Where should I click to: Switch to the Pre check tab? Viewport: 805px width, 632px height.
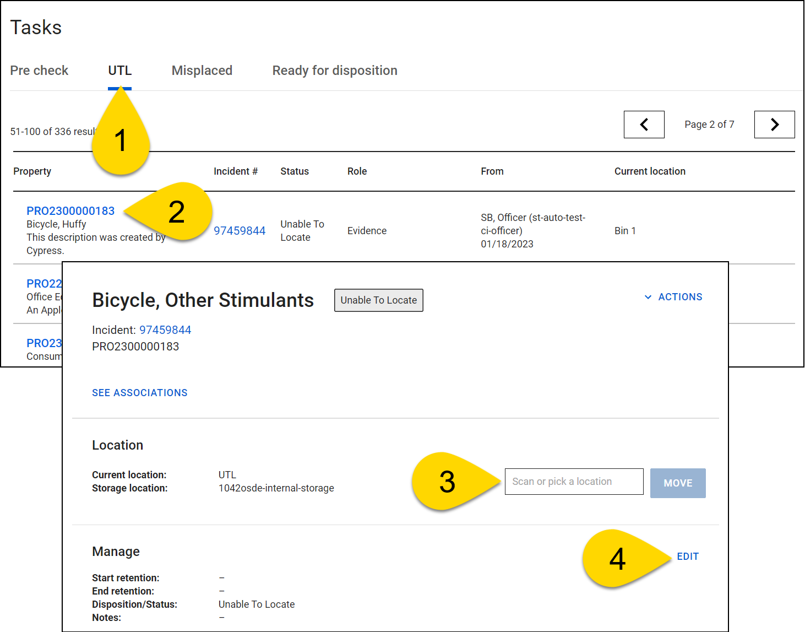39,71
